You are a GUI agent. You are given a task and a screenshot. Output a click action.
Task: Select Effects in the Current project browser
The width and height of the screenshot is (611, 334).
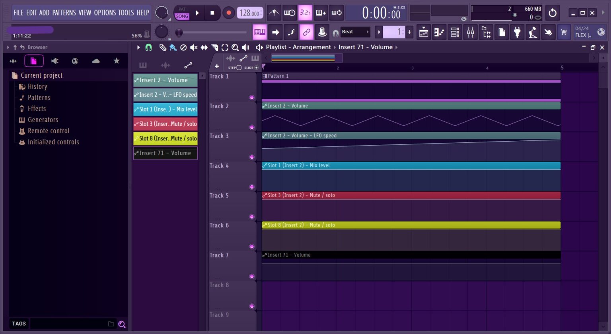point(37,108)
